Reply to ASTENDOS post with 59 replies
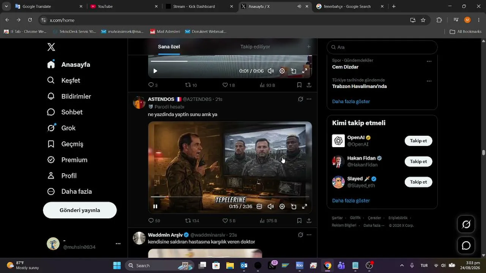Image resolution: width=486 pixels, height=273 pixels. coord(154,221)
